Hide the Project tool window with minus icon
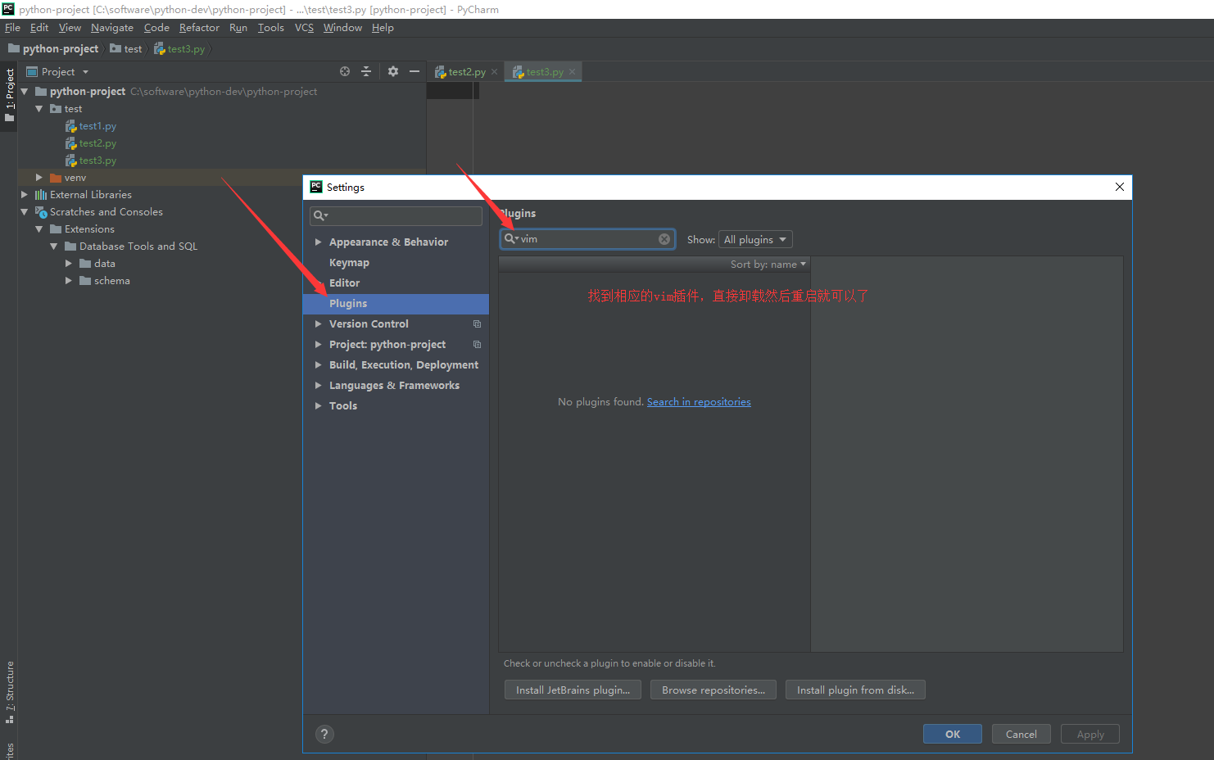The height and width of the screenshot is (760, 1214). (414, 71)
